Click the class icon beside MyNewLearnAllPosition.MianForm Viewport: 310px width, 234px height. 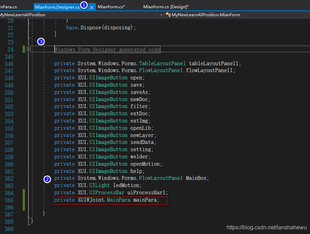[x=168, y=14]
